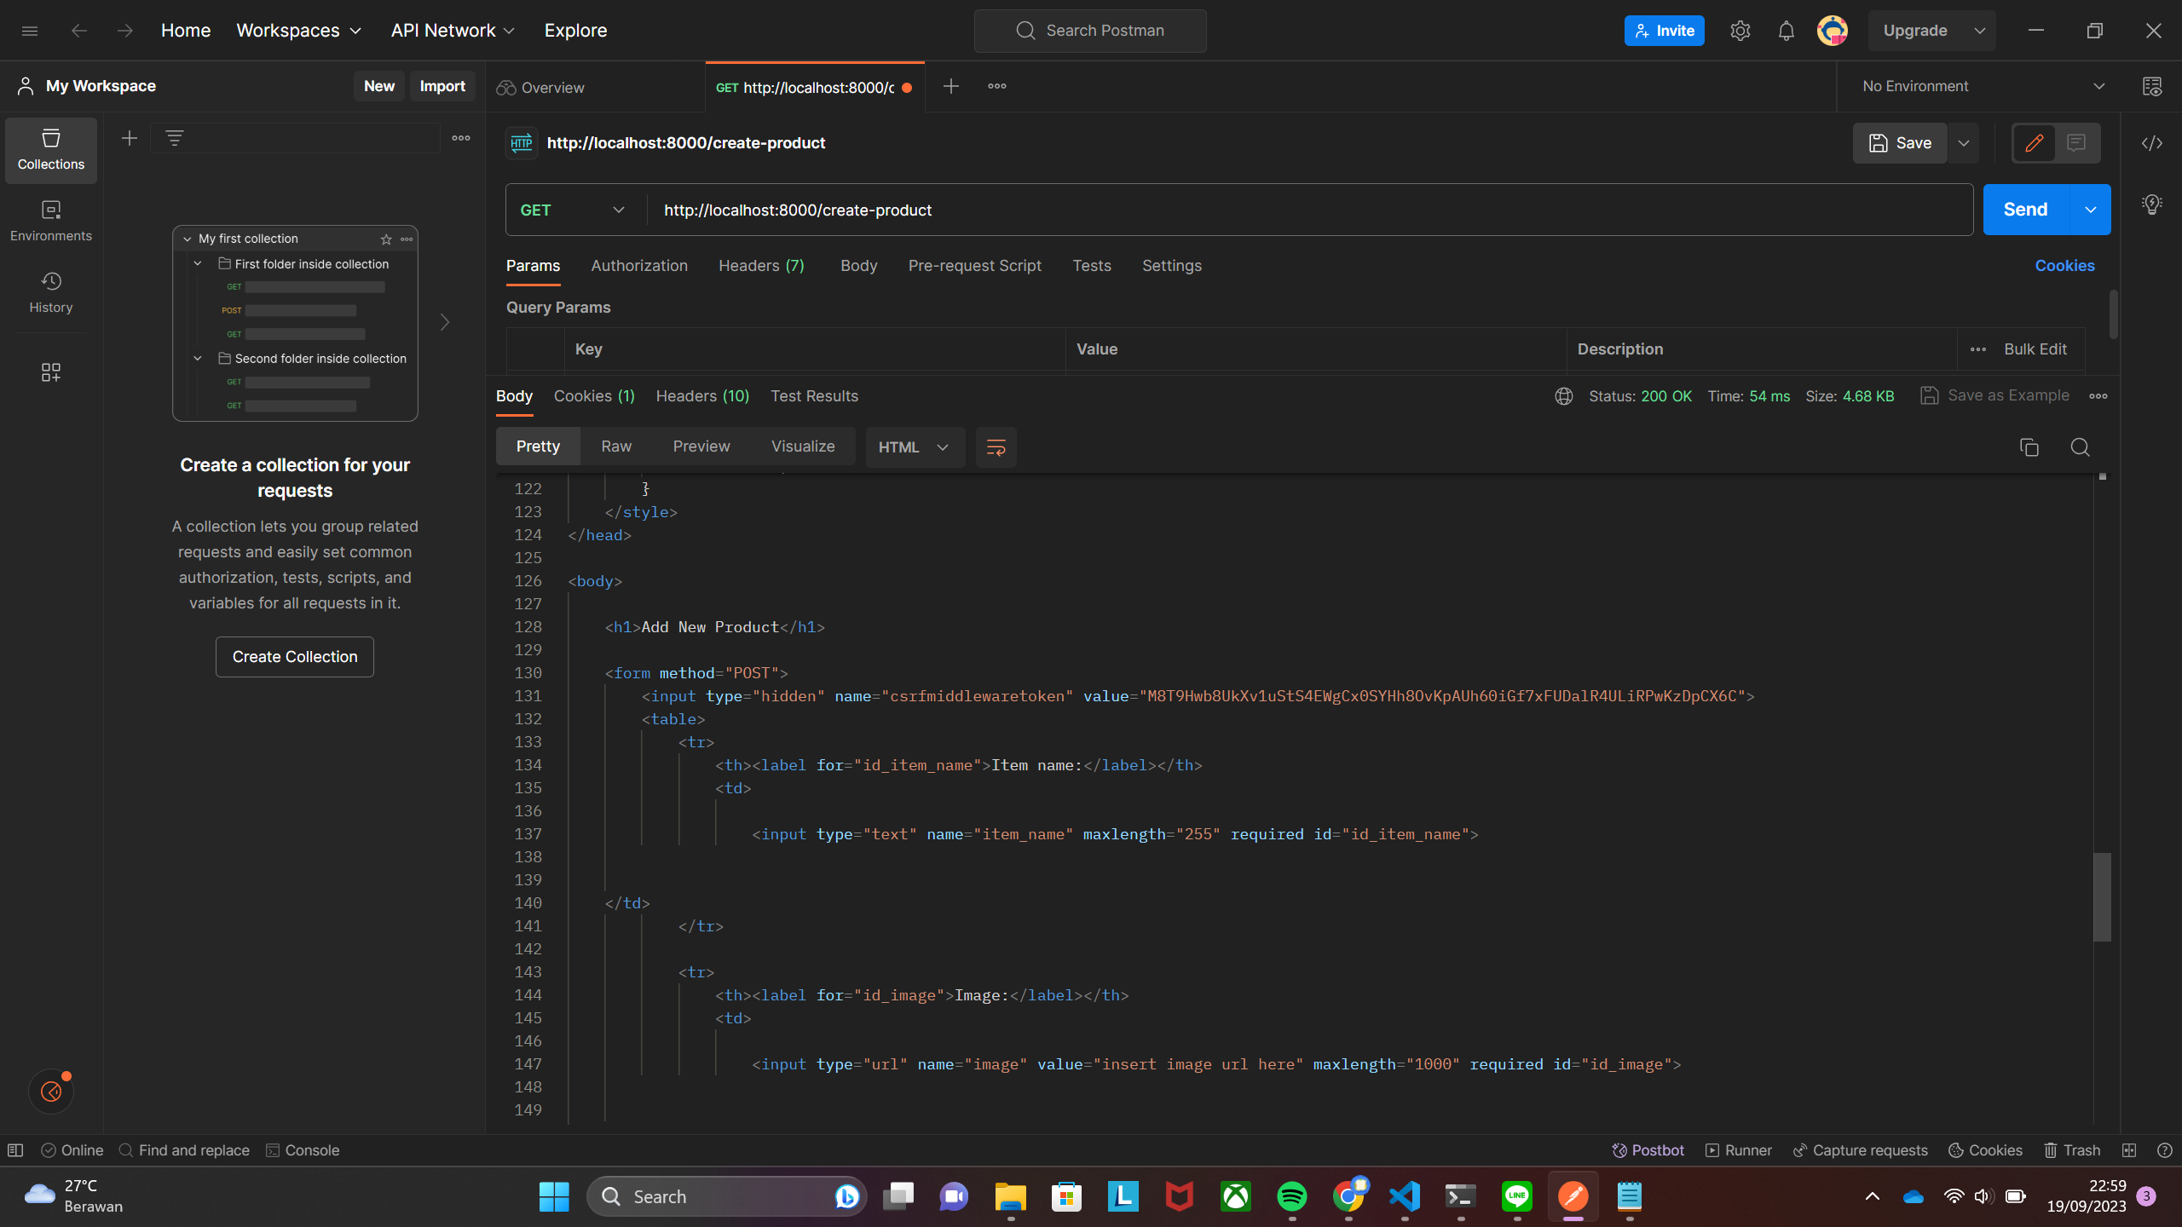Toggle the documentation edit pencil

[2034, 143]
